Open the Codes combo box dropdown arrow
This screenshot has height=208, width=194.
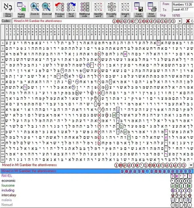180,21
